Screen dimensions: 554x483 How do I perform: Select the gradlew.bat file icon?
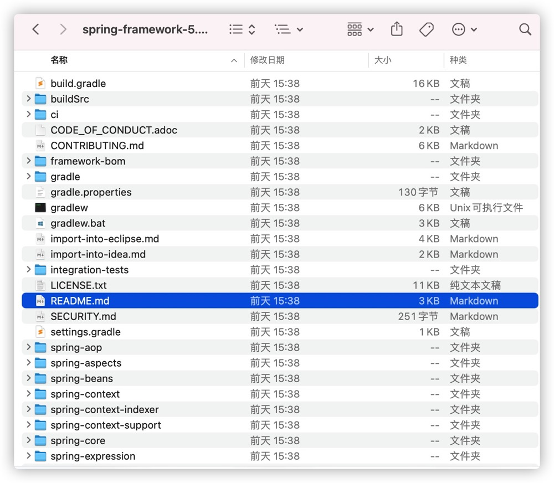coord(40,223)
